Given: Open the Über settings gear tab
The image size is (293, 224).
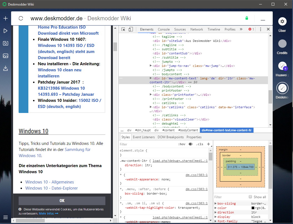Looking at the screenshot, I should click(x=282, y=21).
